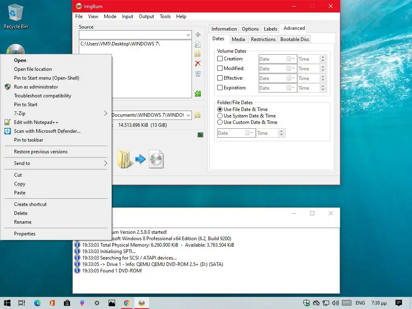Expand the Send to submenu

pyautogui.click(x=56, y=163)
